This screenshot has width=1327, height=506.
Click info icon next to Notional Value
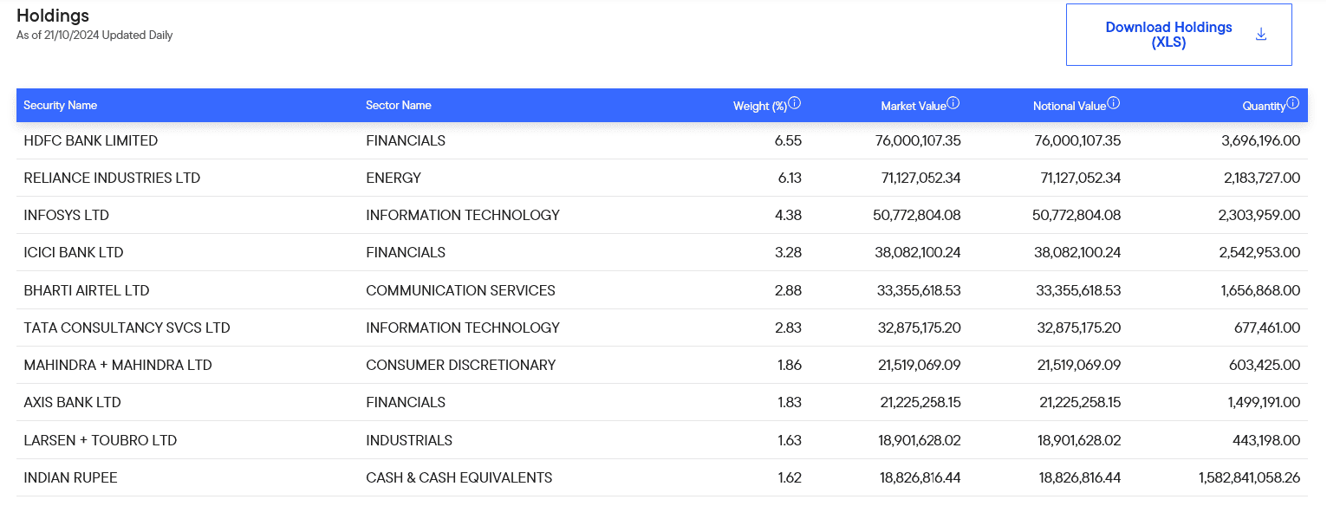[1114, 103]
